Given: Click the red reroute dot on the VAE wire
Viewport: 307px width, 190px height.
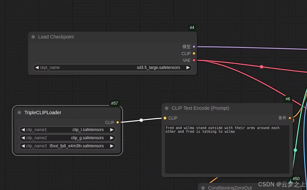Looking at the screenshot, I should (x=261, y=67).
